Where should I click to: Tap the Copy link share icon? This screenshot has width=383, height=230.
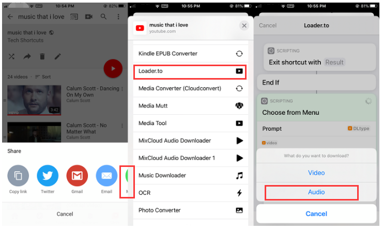[x=18, y=176]
